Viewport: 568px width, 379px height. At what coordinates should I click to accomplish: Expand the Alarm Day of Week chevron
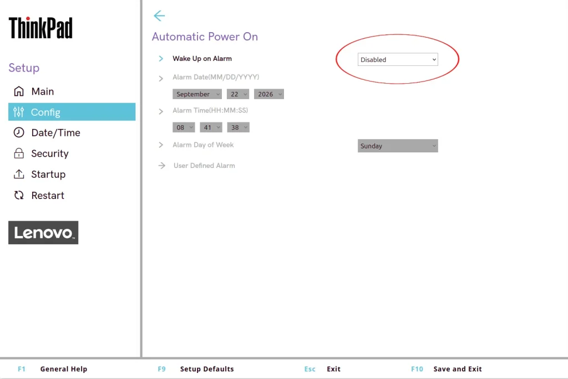click(x=161, y=145)
